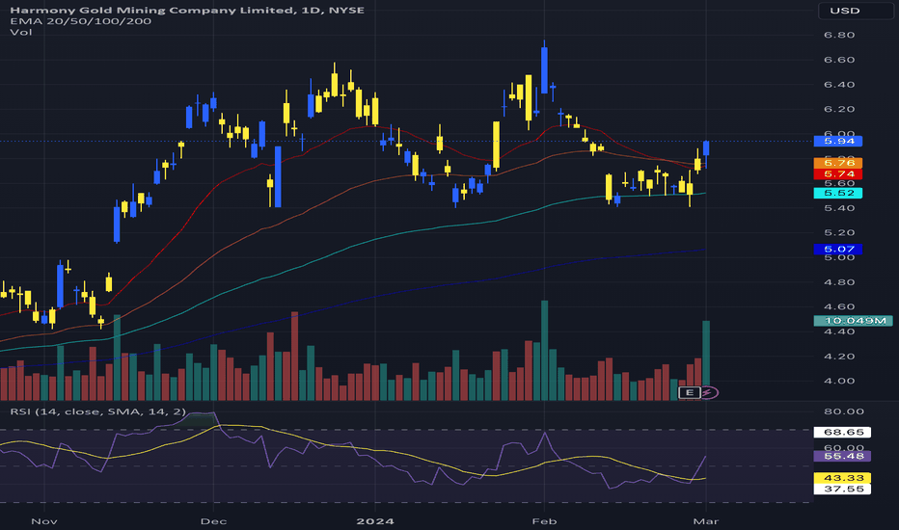The height and width of the screenshot is (530, 899).
Task: Click the 6.80 price axis label
Action: [839, 35]
